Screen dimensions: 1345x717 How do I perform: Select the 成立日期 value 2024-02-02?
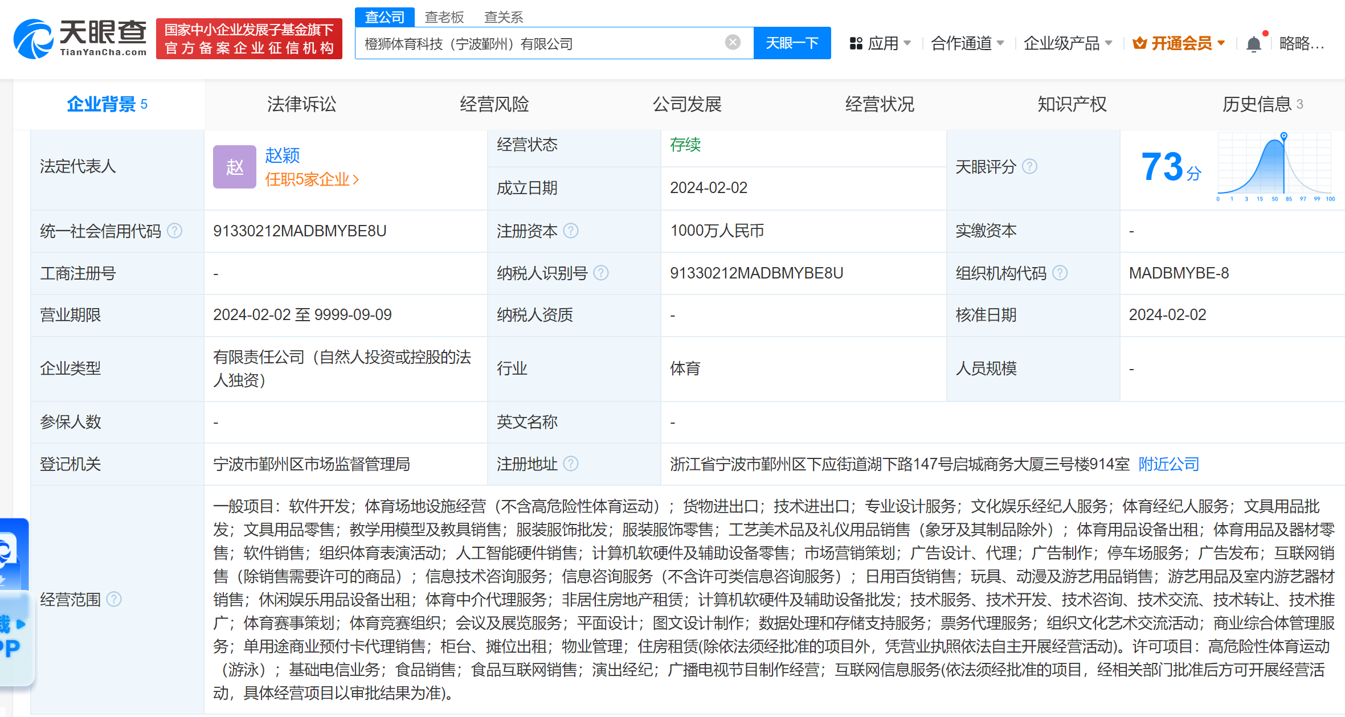click(709, 188)
